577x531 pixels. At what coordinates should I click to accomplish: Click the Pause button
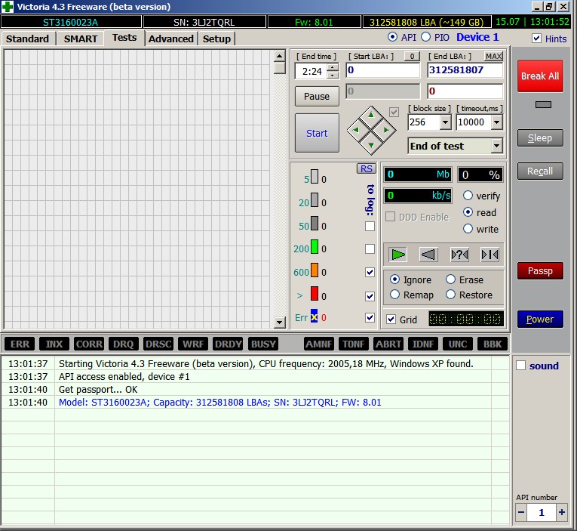317,96
